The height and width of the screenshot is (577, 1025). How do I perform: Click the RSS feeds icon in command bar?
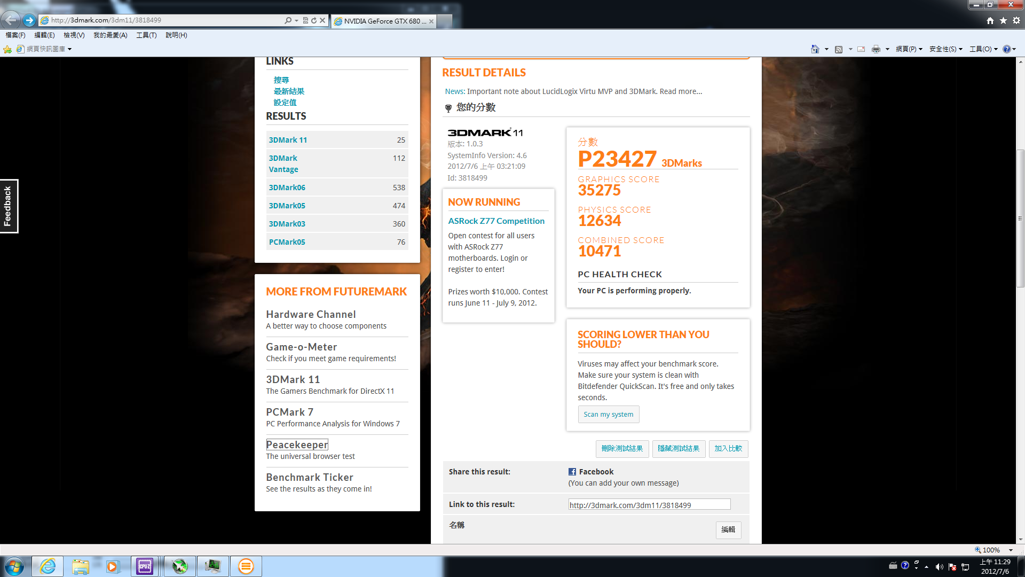(839, 49)
